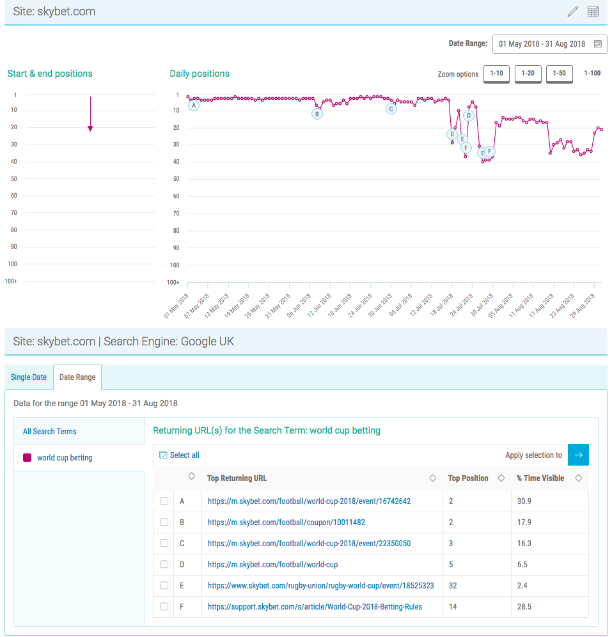Set chart zoom to 1-10
Screen dimensions: 612x637
(x=496, y=74)
